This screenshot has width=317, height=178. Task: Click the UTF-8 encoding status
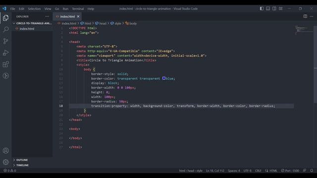point(248,171)
